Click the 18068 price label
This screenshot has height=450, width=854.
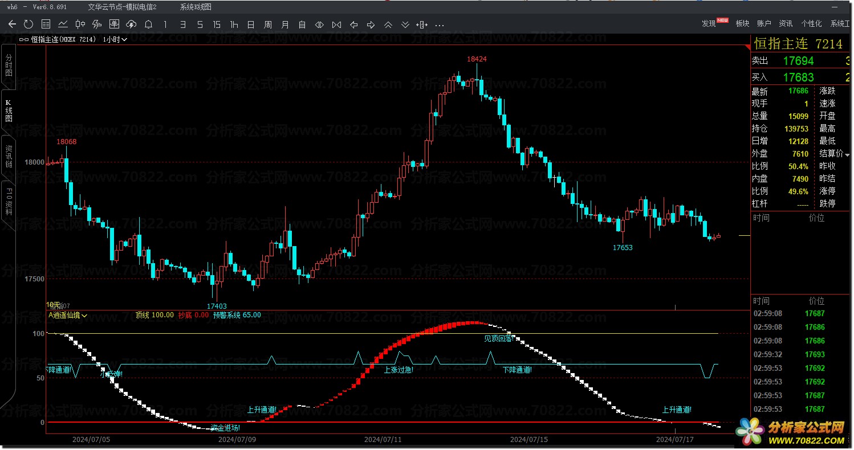(x=66, y=141)
